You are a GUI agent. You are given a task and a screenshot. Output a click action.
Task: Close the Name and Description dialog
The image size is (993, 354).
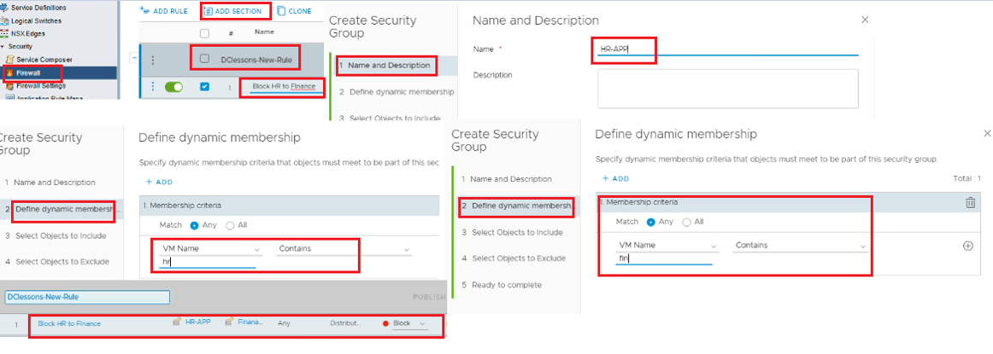point(865,20)
